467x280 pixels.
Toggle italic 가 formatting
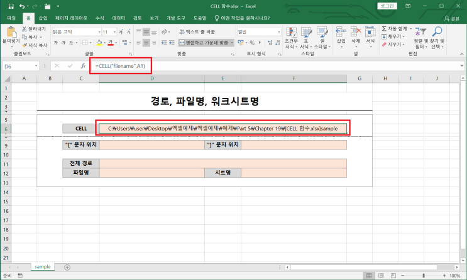point(63,43)
